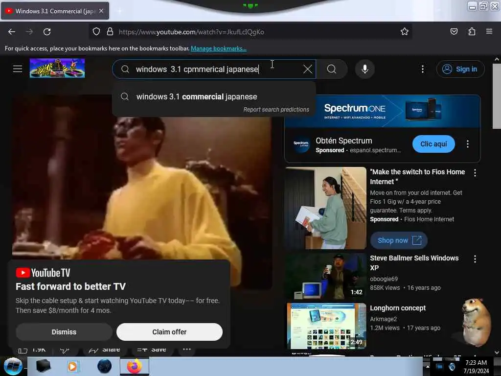Close the Windows 3.1 Commercial tab
The image size is (501, 376).
pyautogui.click(x=101, y=11)
